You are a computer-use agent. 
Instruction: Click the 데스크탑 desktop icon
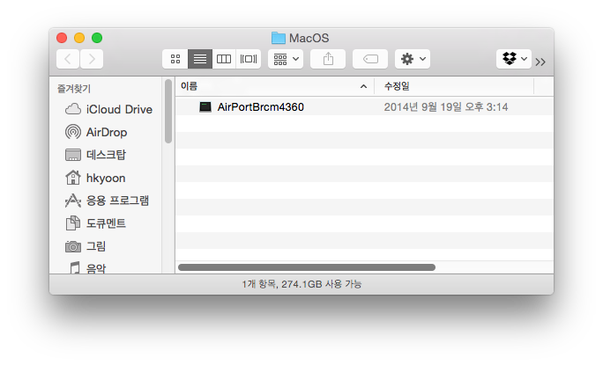coord(73,155)
